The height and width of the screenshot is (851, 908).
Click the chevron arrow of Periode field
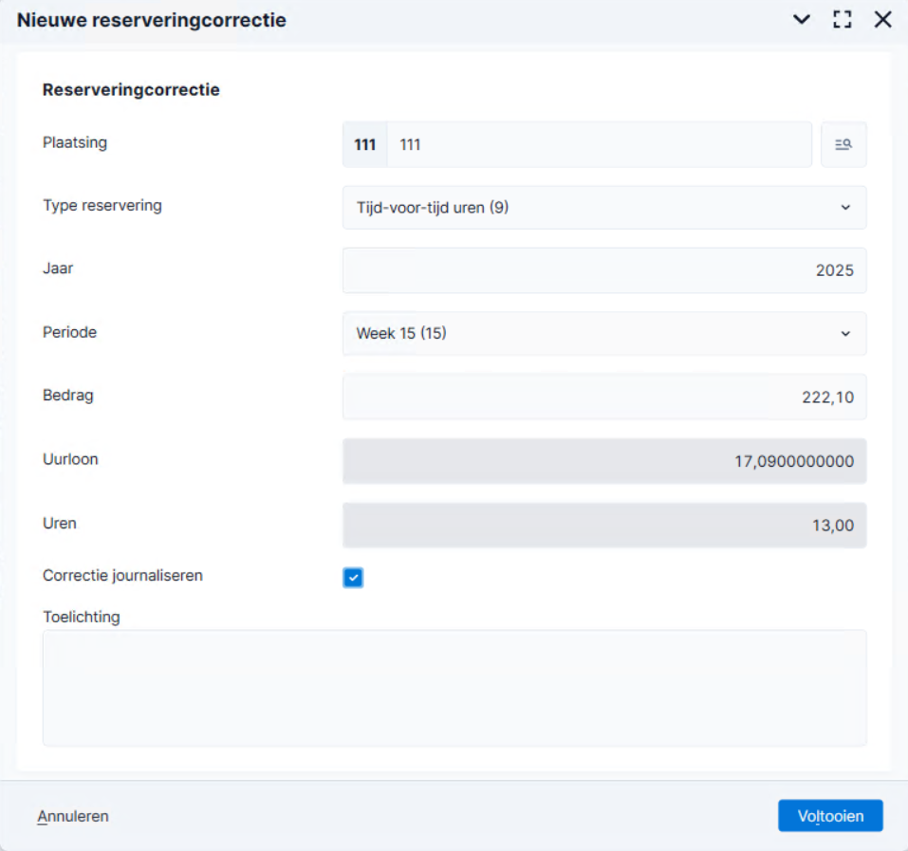(x=845, y=333)
